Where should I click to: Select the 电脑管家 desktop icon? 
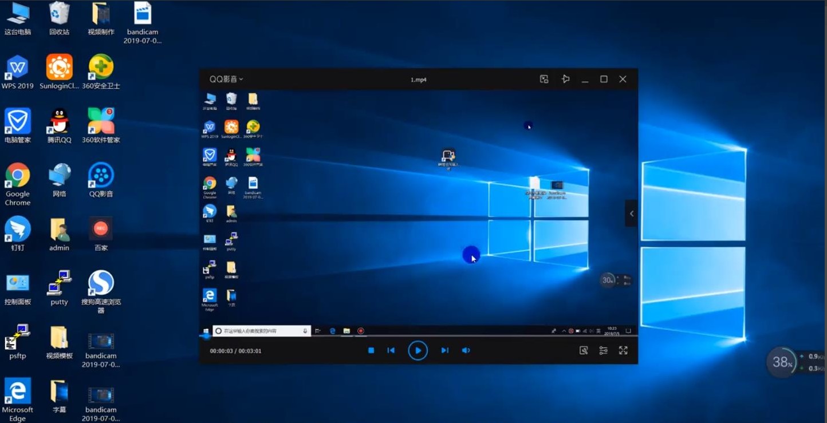click(x=18, y=126)
